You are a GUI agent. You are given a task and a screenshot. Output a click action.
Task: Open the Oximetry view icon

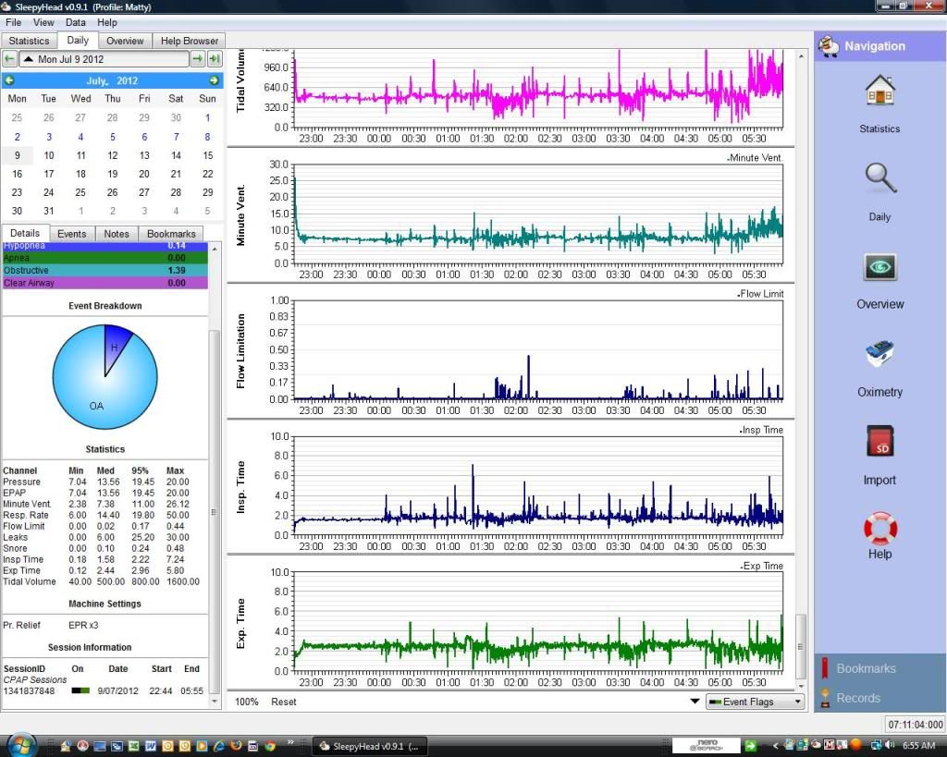[879, 354]
